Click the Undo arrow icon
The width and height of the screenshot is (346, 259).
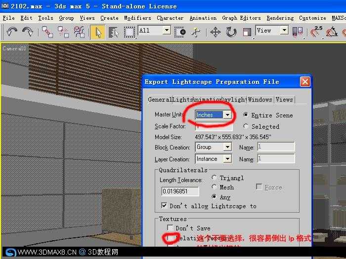[12, 32]
